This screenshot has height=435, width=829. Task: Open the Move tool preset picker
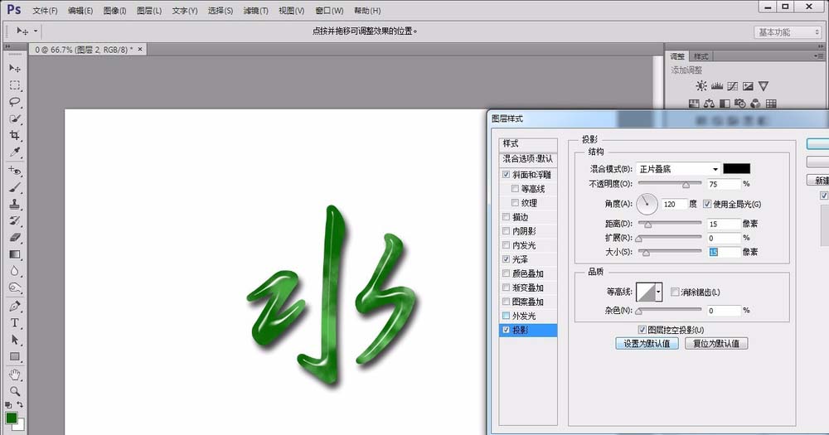pos(36,31)
